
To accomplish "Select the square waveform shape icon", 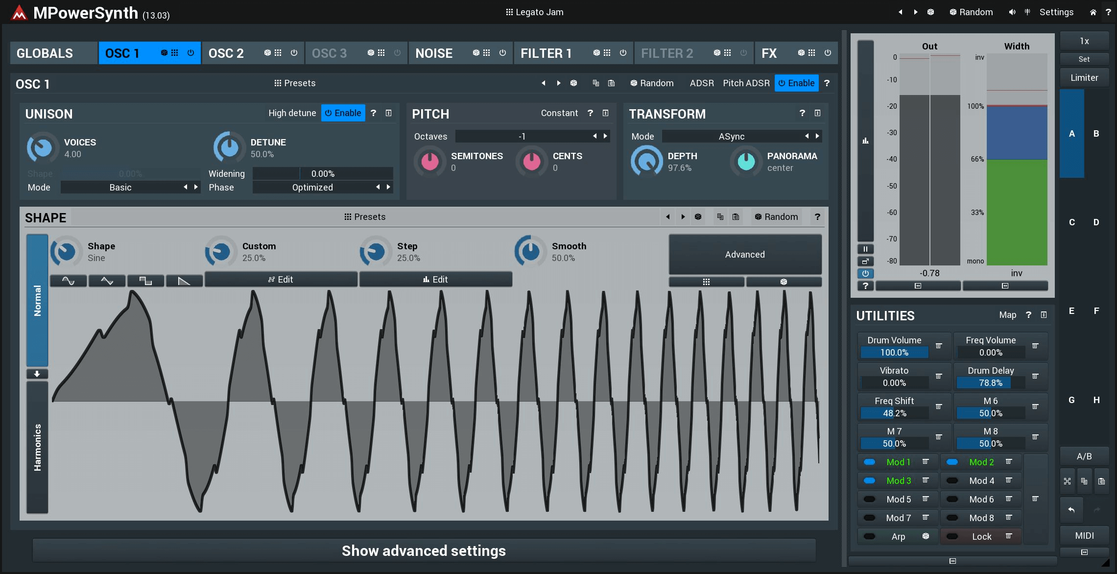I will [x=145, y=281].
